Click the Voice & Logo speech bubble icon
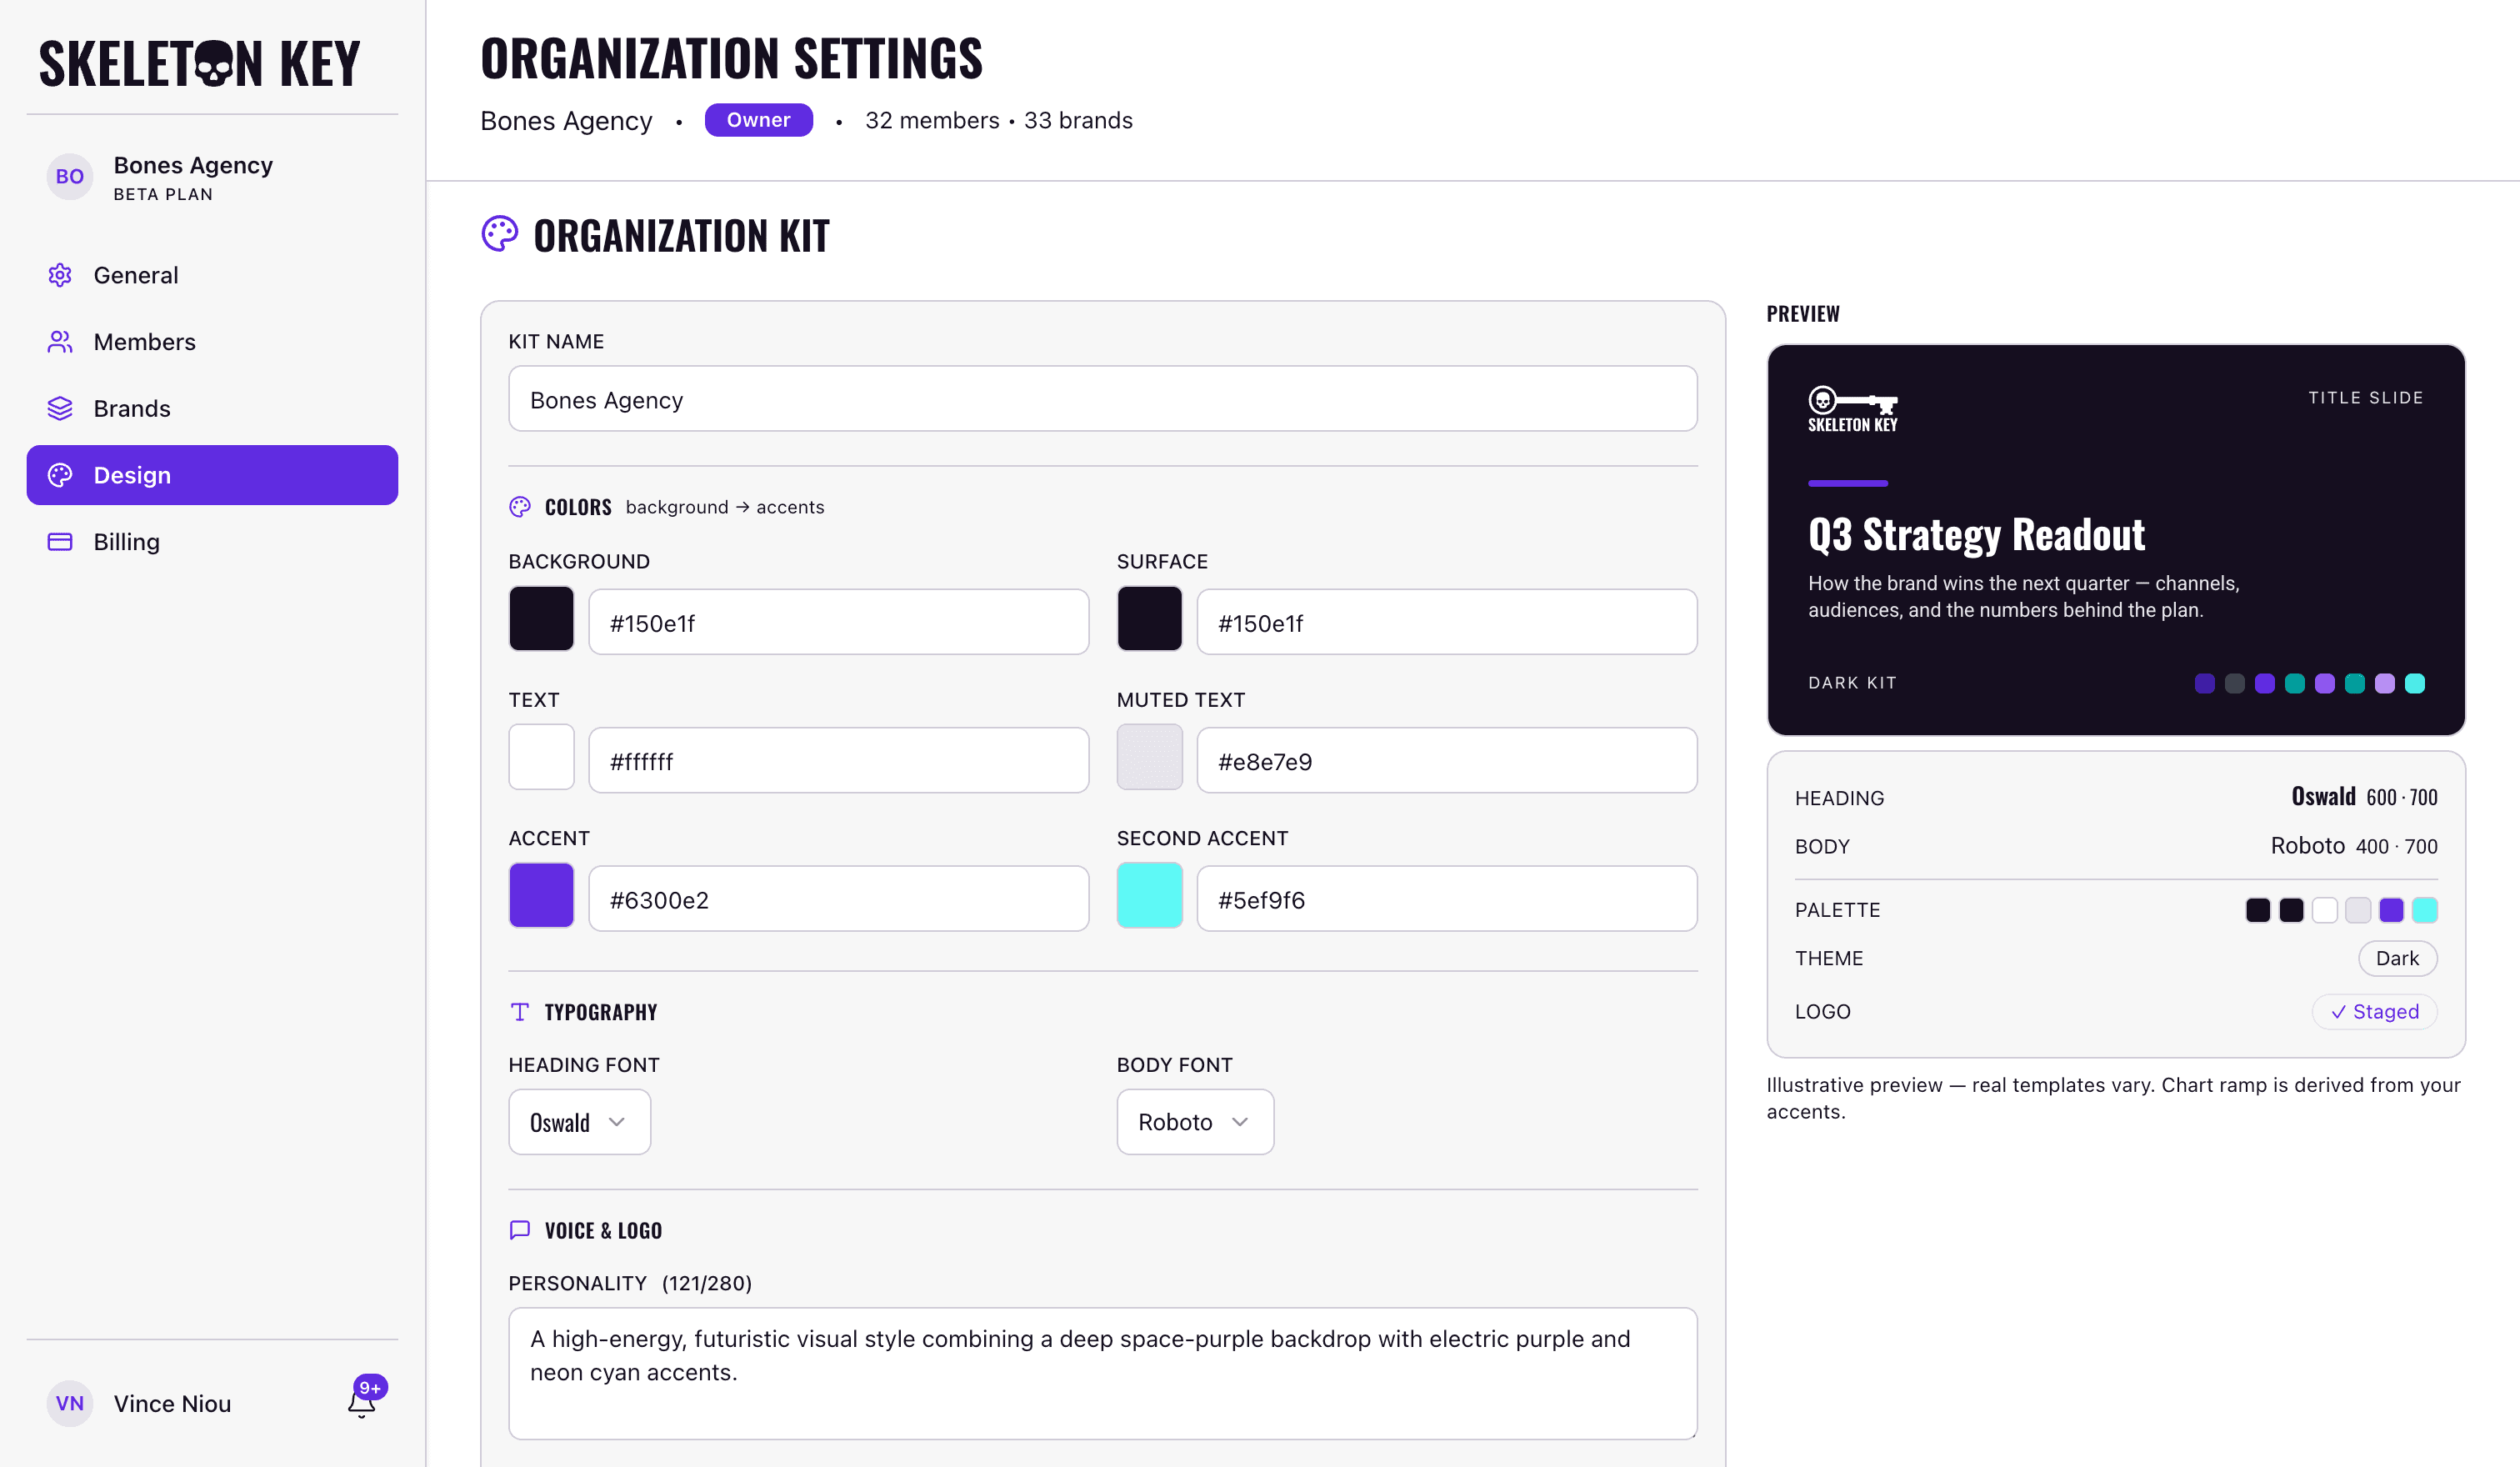Image resolution: width=2520 pixels, height=1467 pixels. click(520, 1230)
